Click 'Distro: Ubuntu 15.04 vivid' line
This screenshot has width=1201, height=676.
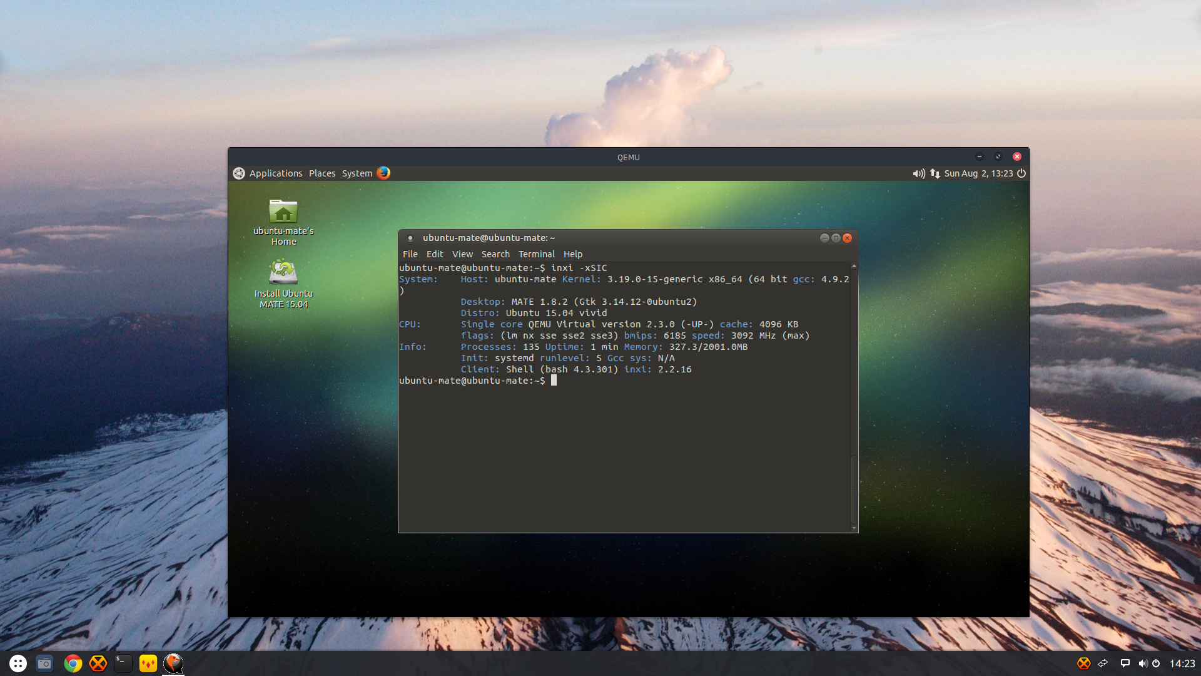pyautogui.click(x=534, y=313)
